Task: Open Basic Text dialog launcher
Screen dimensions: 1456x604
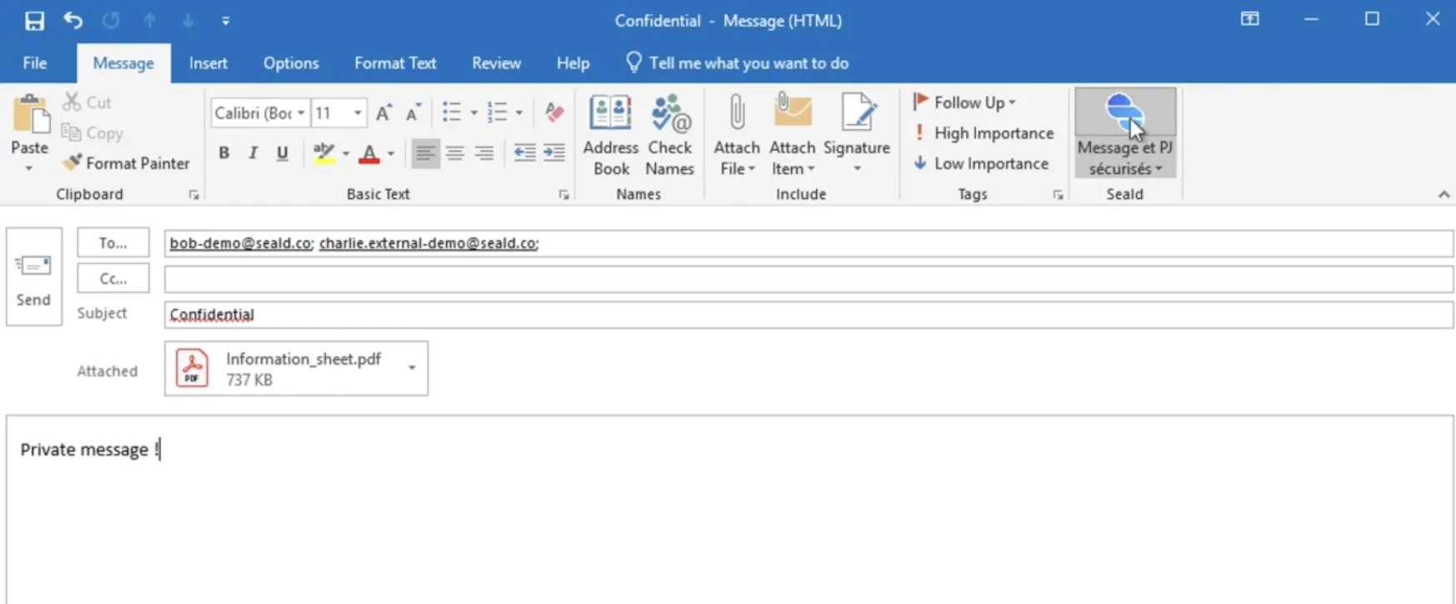Action: point(563,195)
